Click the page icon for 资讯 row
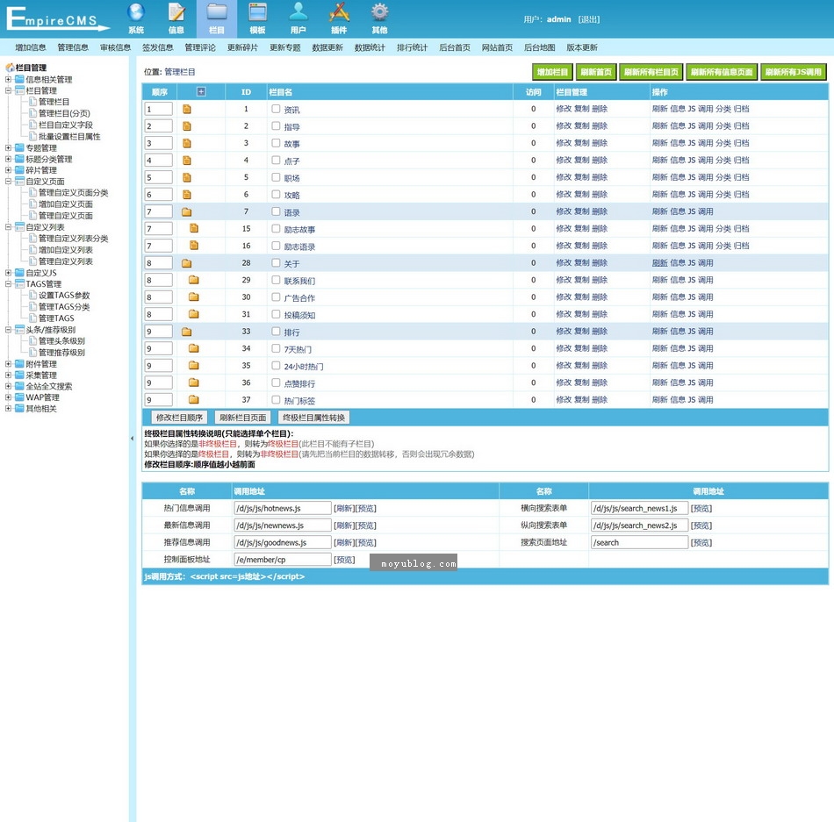Viewport: 834px width, 822px height. [x=187, y=109]
